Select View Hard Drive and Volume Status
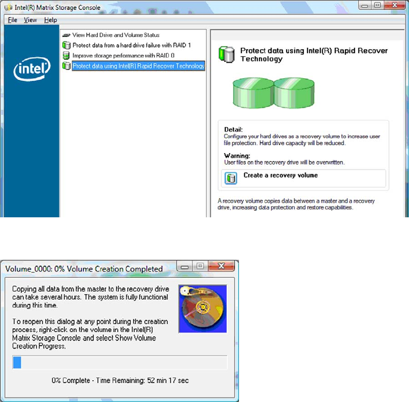This screenshot has width=409, height=402. click(x=116, y=35)
